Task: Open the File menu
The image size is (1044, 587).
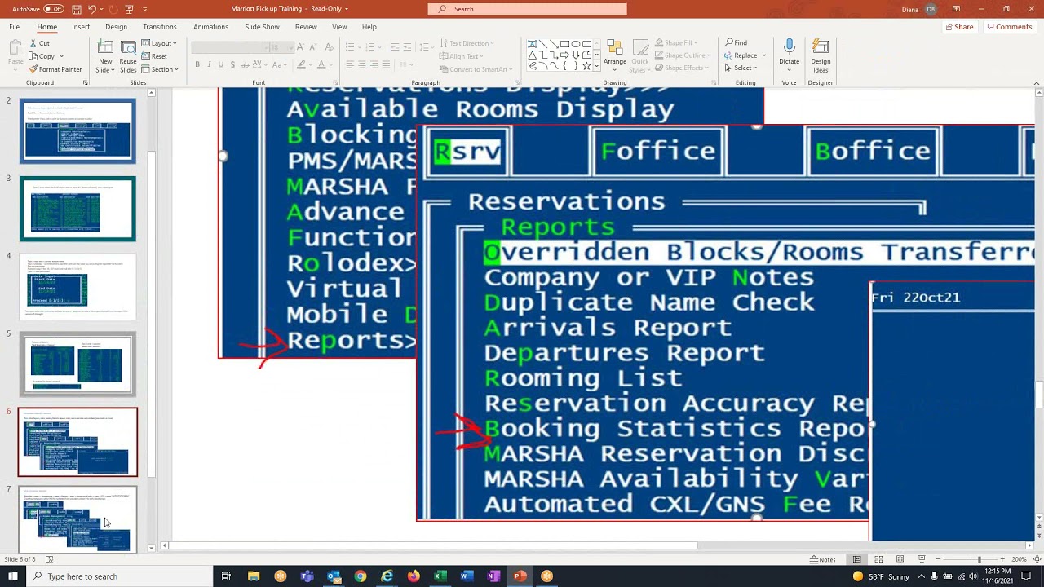Action: click(x=14, y=27)
